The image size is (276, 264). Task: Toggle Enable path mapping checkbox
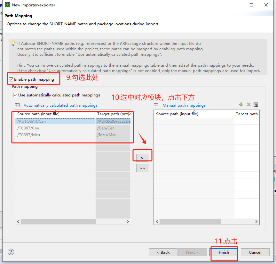(x=11, y=79)
